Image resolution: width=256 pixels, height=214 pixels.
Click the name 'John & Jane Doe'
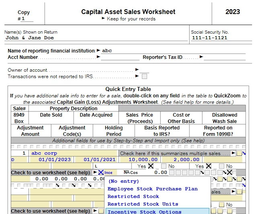point(30,38)
